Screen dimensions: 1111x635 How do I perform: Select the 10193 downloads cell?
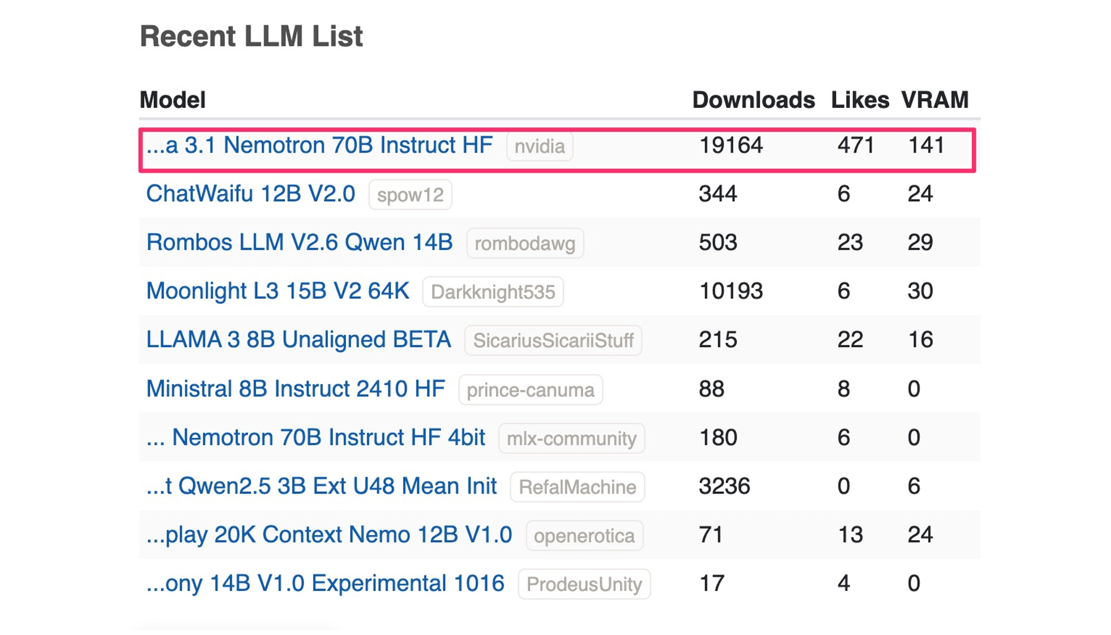[x=731, y=291]
